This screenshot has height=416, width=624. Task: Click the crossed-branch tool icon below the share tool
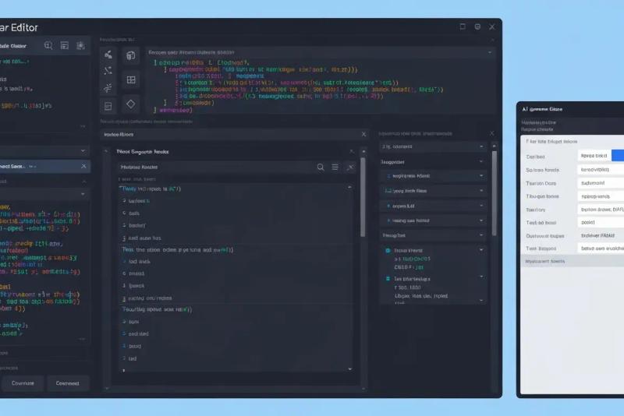(108, 71)
